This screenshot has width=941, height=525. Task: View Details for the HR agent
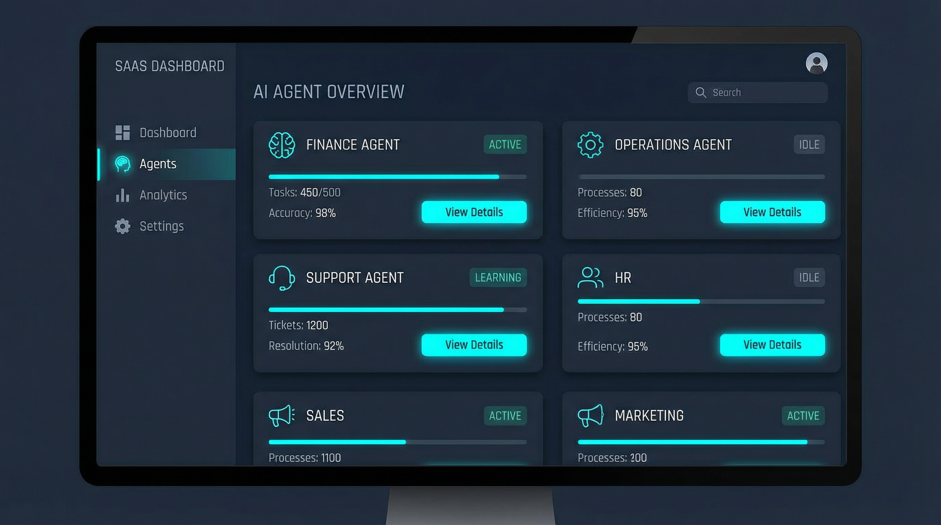pyautogui.click(x=773, y=344)
